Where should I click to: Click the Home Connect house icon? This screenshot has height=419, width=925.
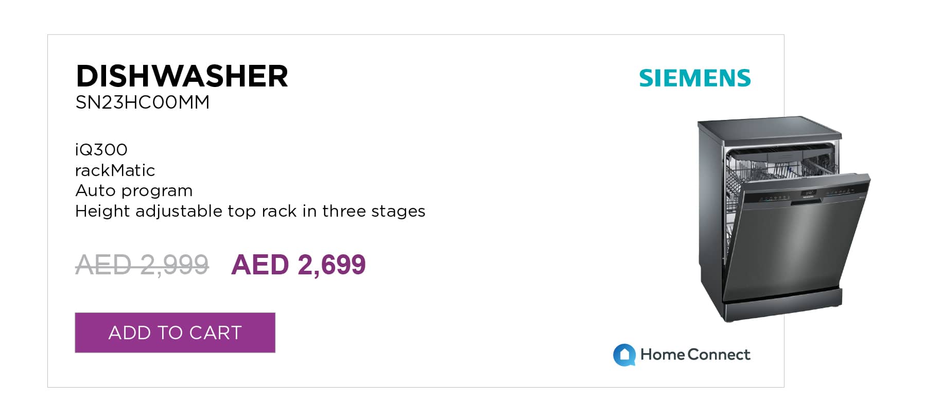[x=624, y=355]
